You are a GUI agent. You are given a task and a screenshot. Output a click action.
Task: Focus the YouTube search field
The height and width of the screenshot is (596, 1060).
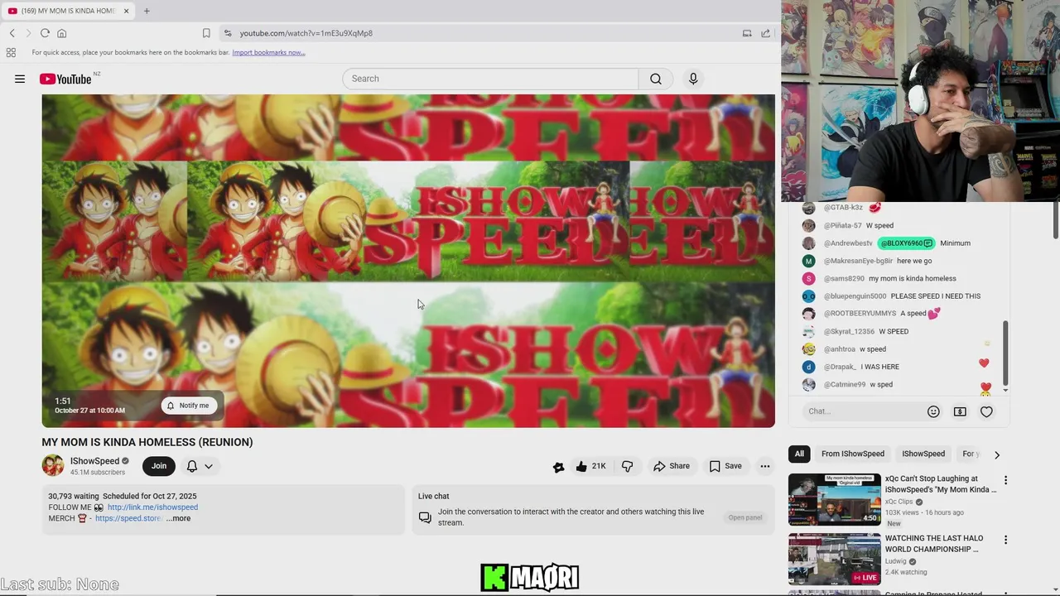pos(490,79)
